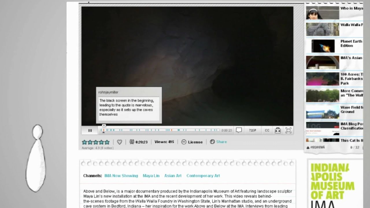Open the More Comm video thumbnail
The image size is (370, 208).
pyautogui.click(x=322, y=95)
